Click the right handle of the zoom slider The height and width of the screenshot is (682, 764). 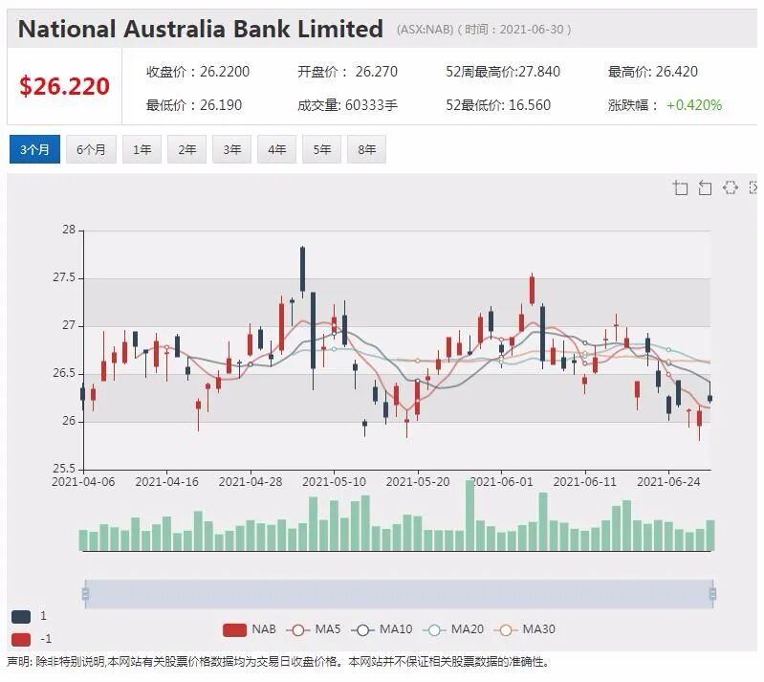point(712,594)
